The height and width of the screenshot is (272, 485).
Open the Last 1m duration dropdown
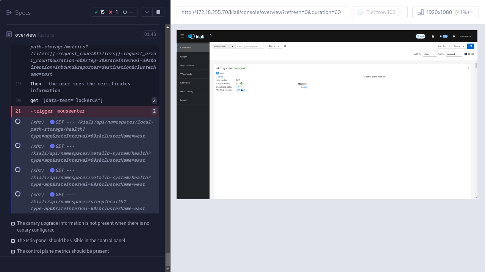click(444, 46)
